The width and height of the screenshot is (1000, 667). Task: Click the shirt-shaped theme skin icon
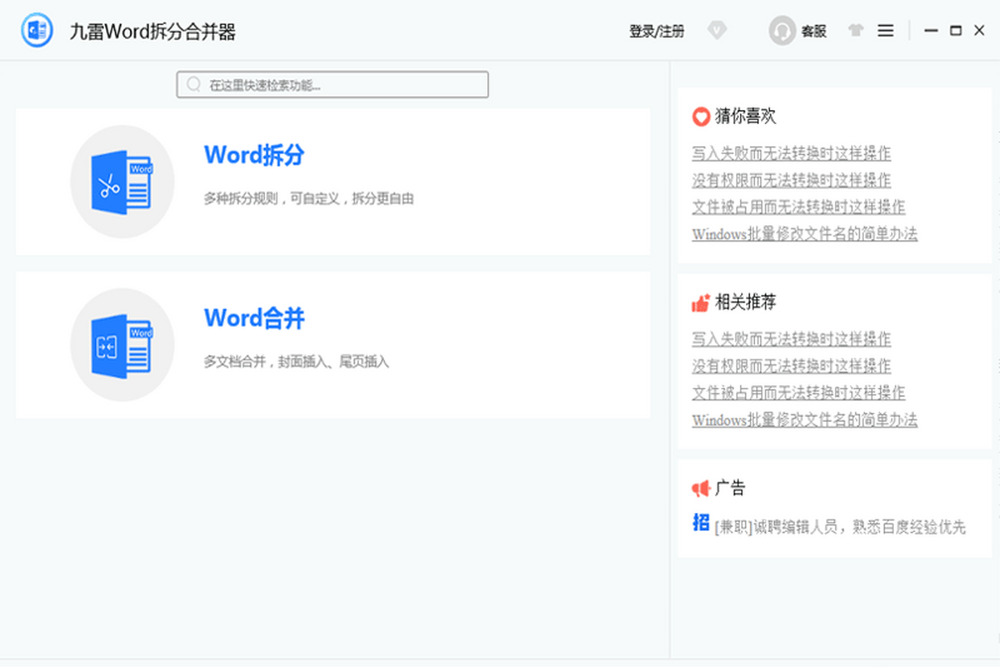pos(856,30)
